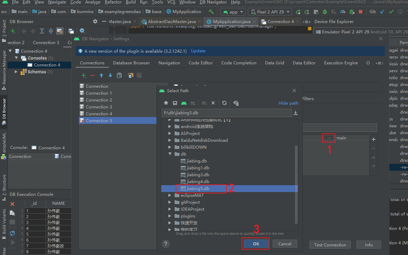This screenshot has width=408, height=255.
Task: Delete the selected path using X icon
Action: point(213,103)
